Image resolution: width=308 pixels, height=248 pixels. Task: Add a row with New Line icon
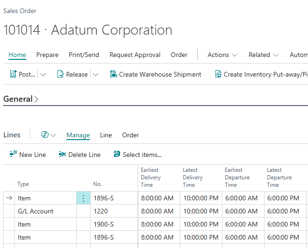(x=13, y=155)
